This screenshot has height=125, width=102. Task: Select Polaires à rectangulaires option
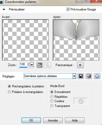point(9,92)
